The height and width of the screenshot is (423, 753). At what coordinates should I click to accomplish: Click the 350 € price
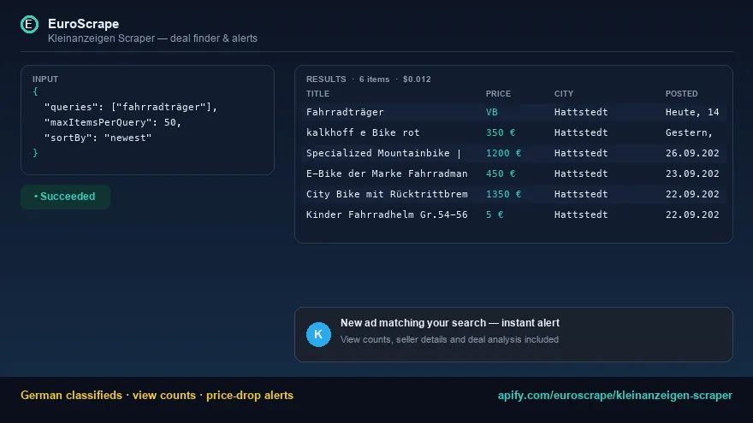(501, 132)
